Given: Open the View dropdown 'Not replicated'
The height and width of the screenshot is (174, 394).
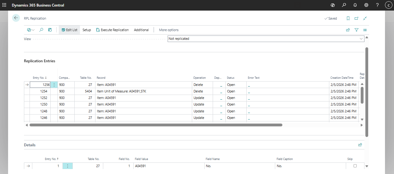Looking at the screenshot, I should (x=266, y=39).
